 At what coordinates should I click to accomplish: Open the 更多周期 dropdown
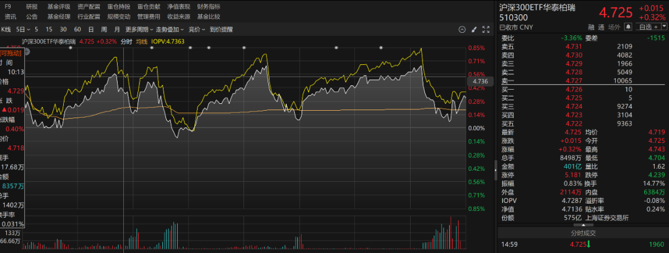click(139, 29)
